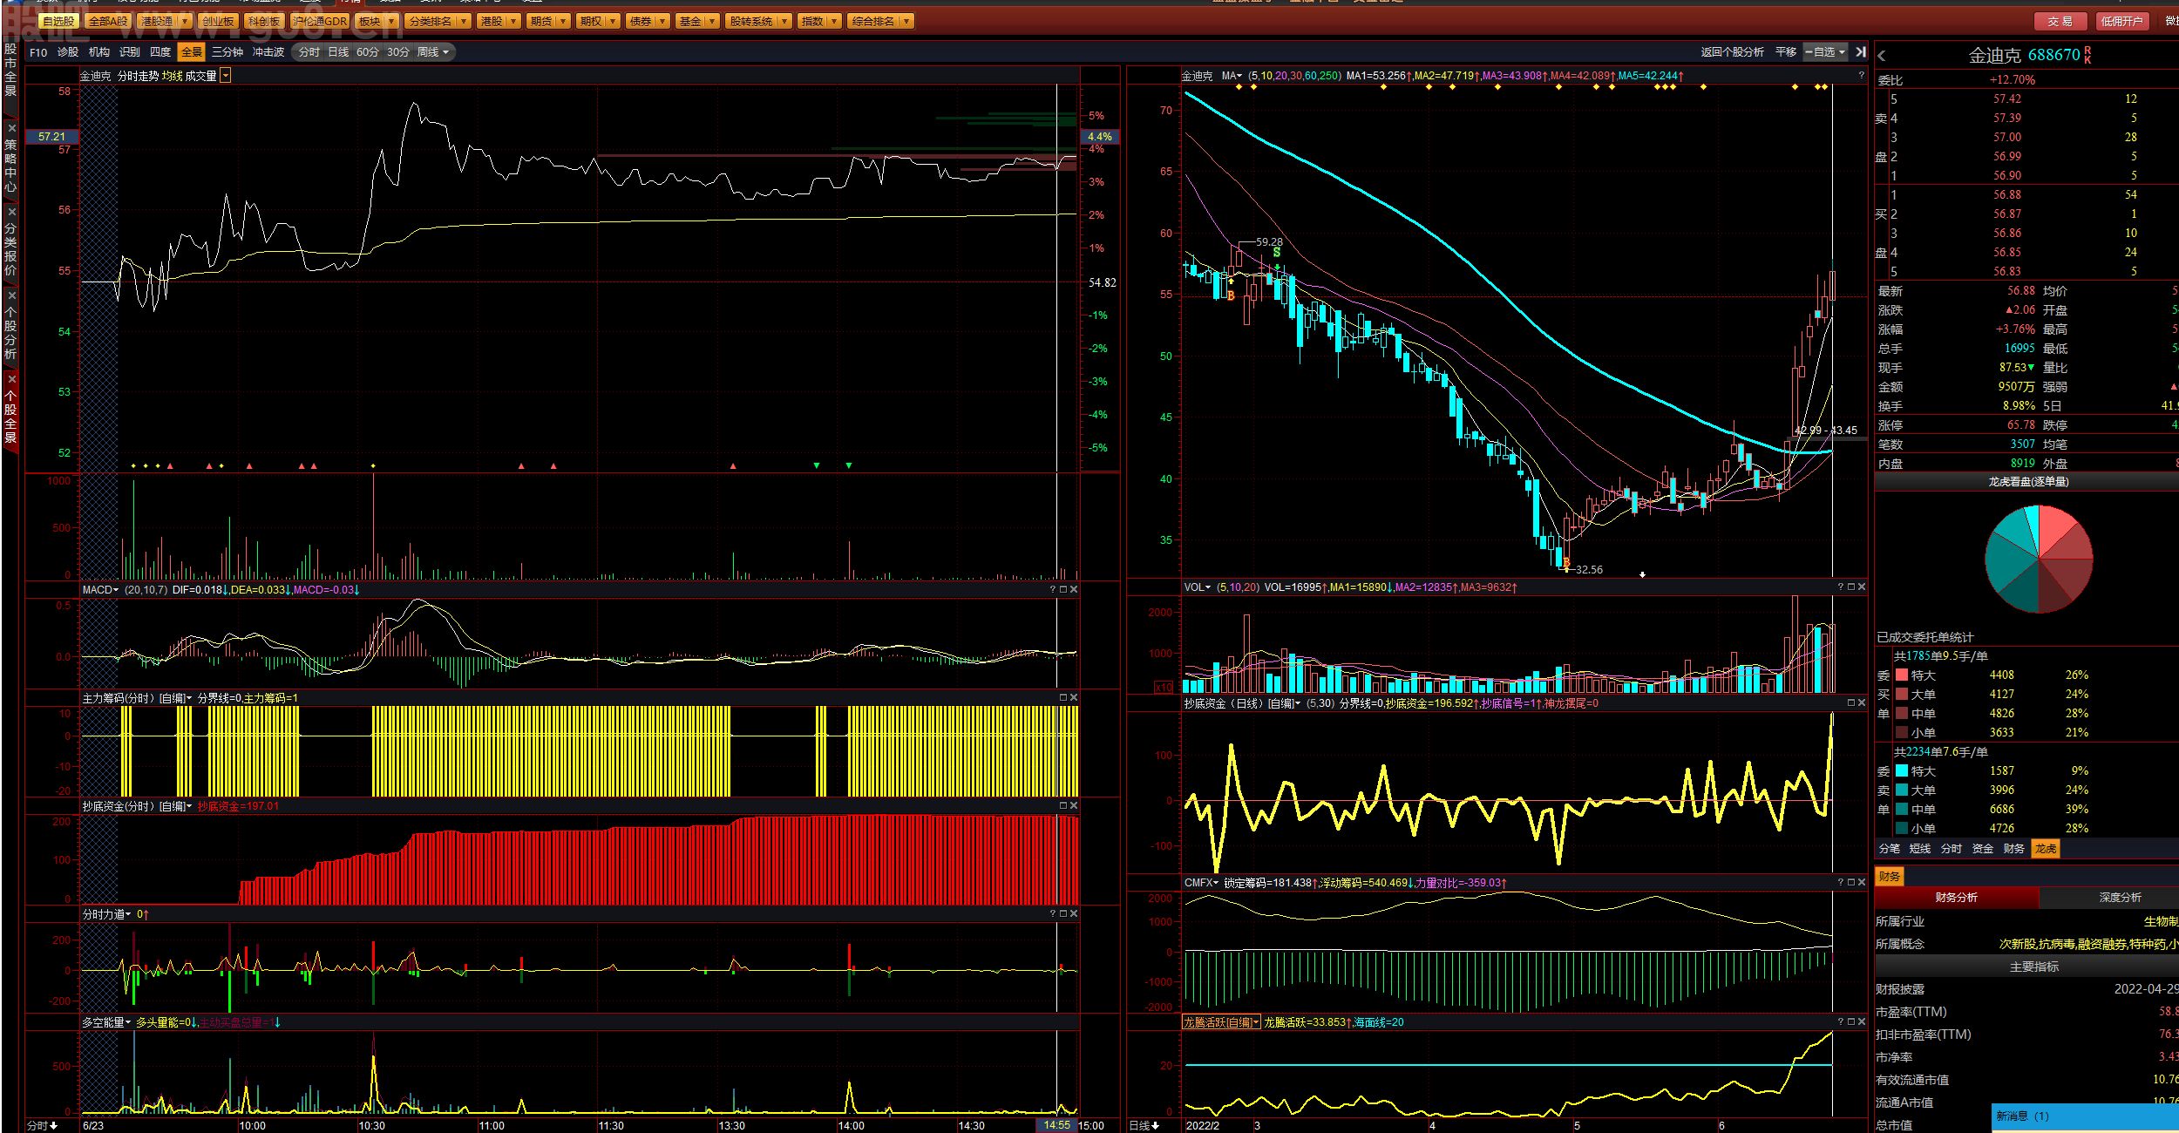
Task: Close the 抄底资金(日线) panel
Action: tap(1862, 703)
